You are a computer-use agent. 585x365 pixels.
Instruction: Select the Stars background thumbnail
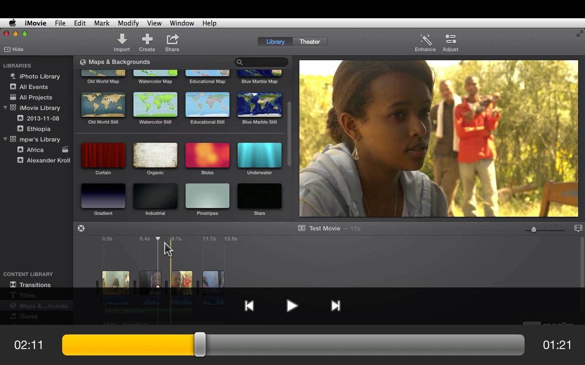260,196
